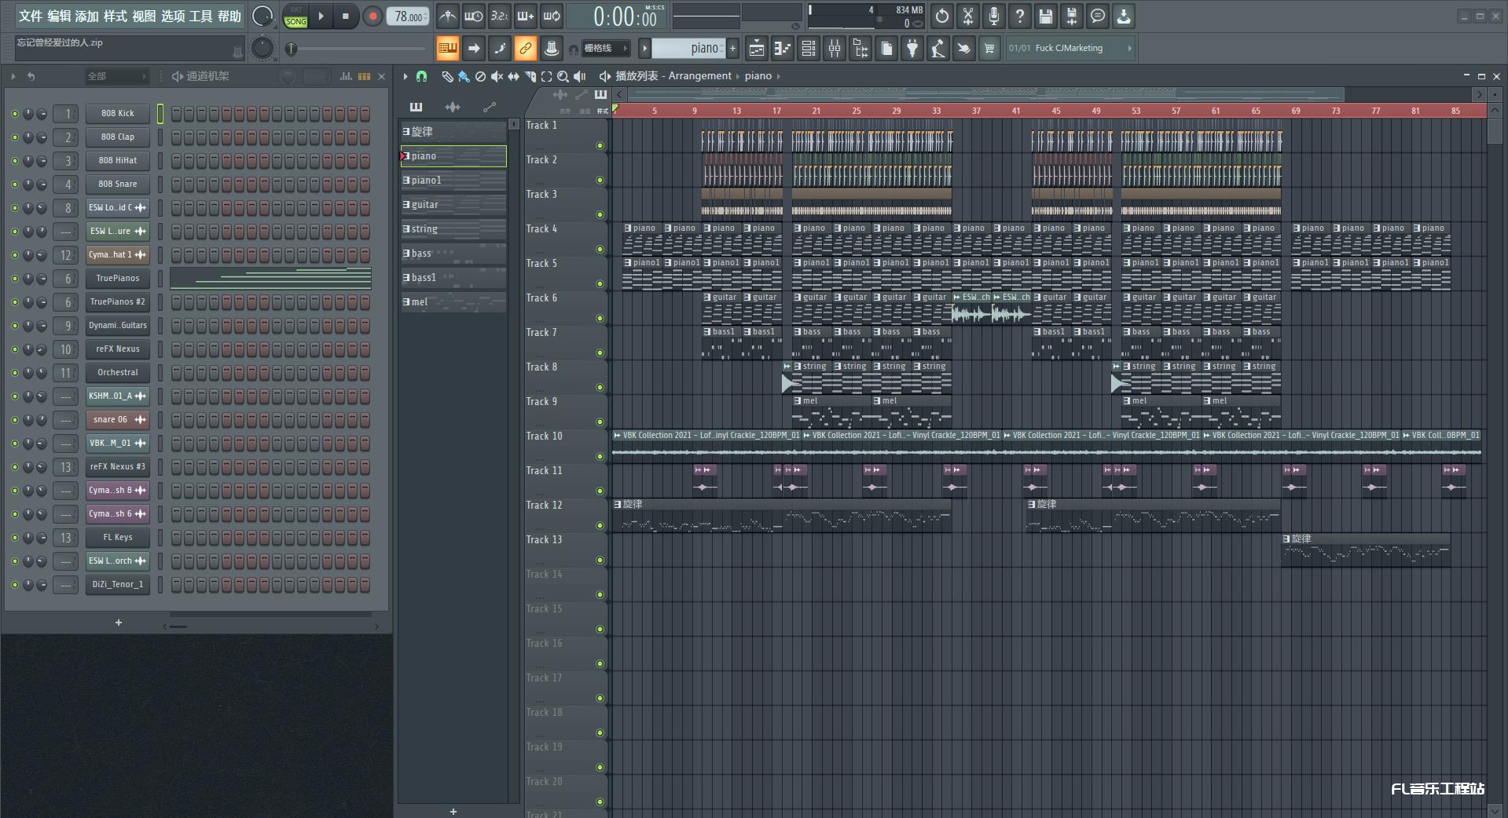Add a new channel with plus button
The height and width of the screenshot is (818, 1508).
point(119,623)
